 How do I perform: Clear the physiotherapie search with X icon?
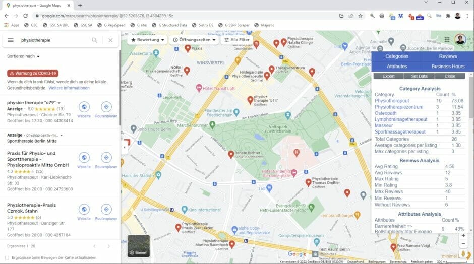[x=110, y=40]
